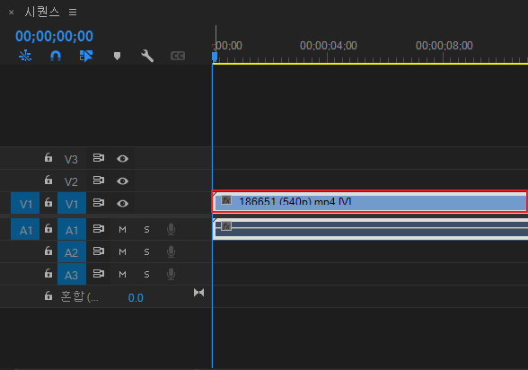Solo track A2 with S button
Screen dimensions: 528x370
coord(147,251)
